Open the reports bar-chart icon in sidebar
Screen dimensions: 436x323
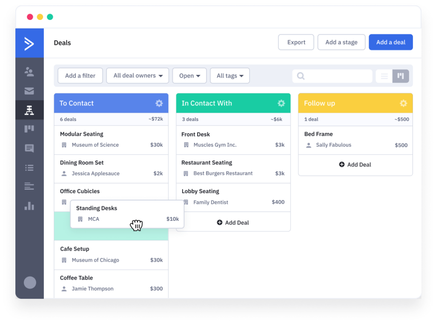point(29,206)
